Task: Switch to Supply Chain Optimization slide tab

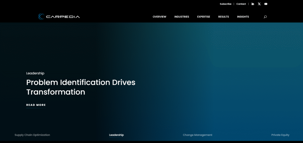Action: tap(32, 135)
